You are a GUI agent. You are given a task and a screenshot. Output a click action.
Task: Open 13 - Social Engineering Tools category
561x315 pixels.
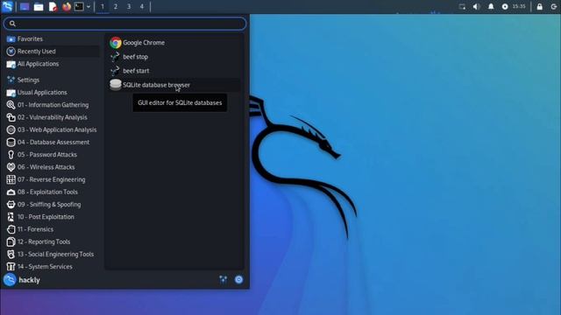point(53,255)
